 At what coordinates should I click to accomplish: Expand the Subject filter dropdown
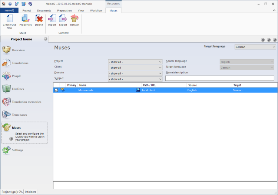135,79
